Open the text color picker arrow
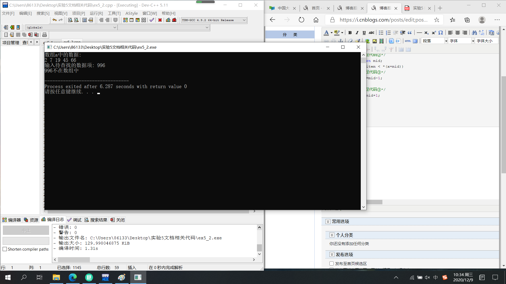 [x=331, y=33]
